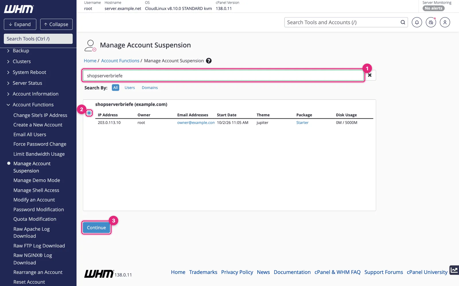Image resolution: width=459 pixels, height=286 pixels.
Task: Open Create a New Account
Action: tap(38, 125)
